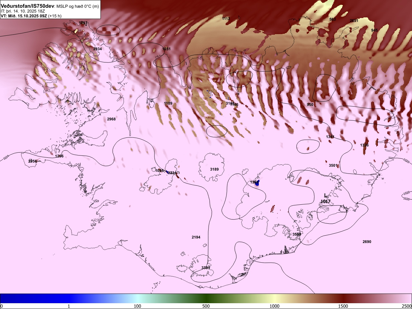Click the 1256 height value
The image size is (412, 309).
pyautogui.click(x=59, y=156)
